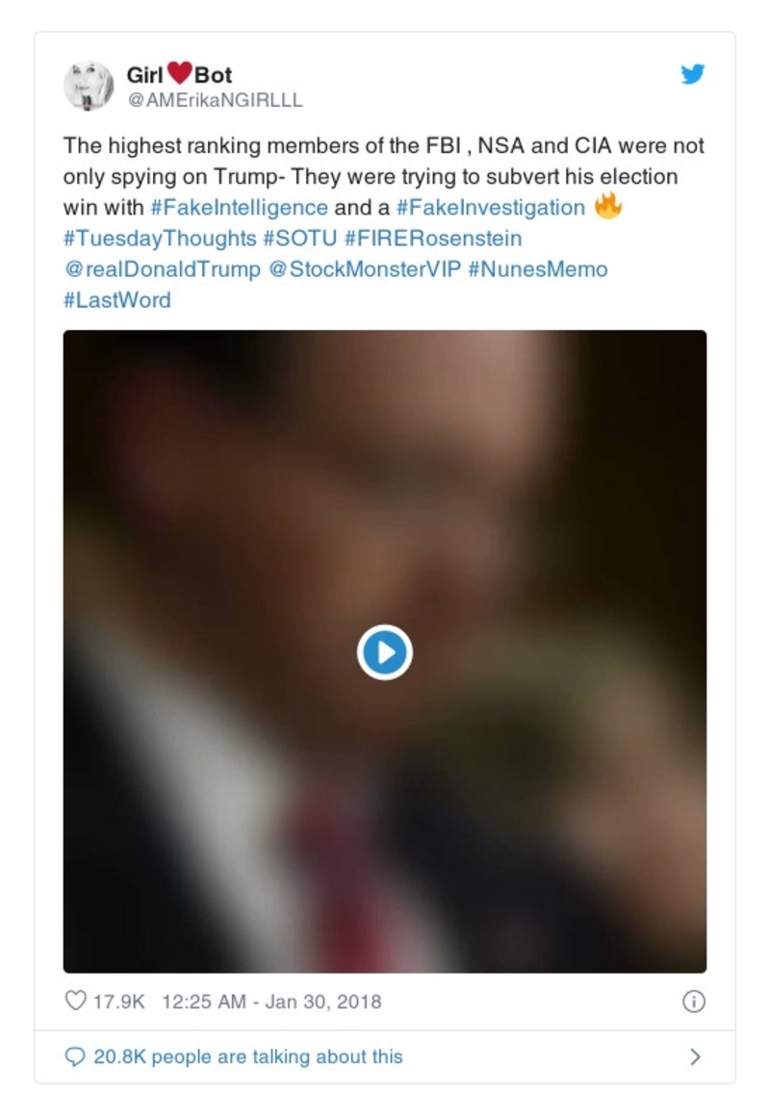Open the #FIRERosenstein hashtag
Screen dimensions: 770x1118
pos(432,238)
